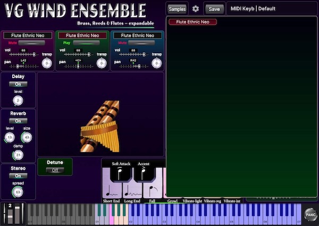Select the Long End articulation key
This screenshot has height=226, width=319.
132,190
